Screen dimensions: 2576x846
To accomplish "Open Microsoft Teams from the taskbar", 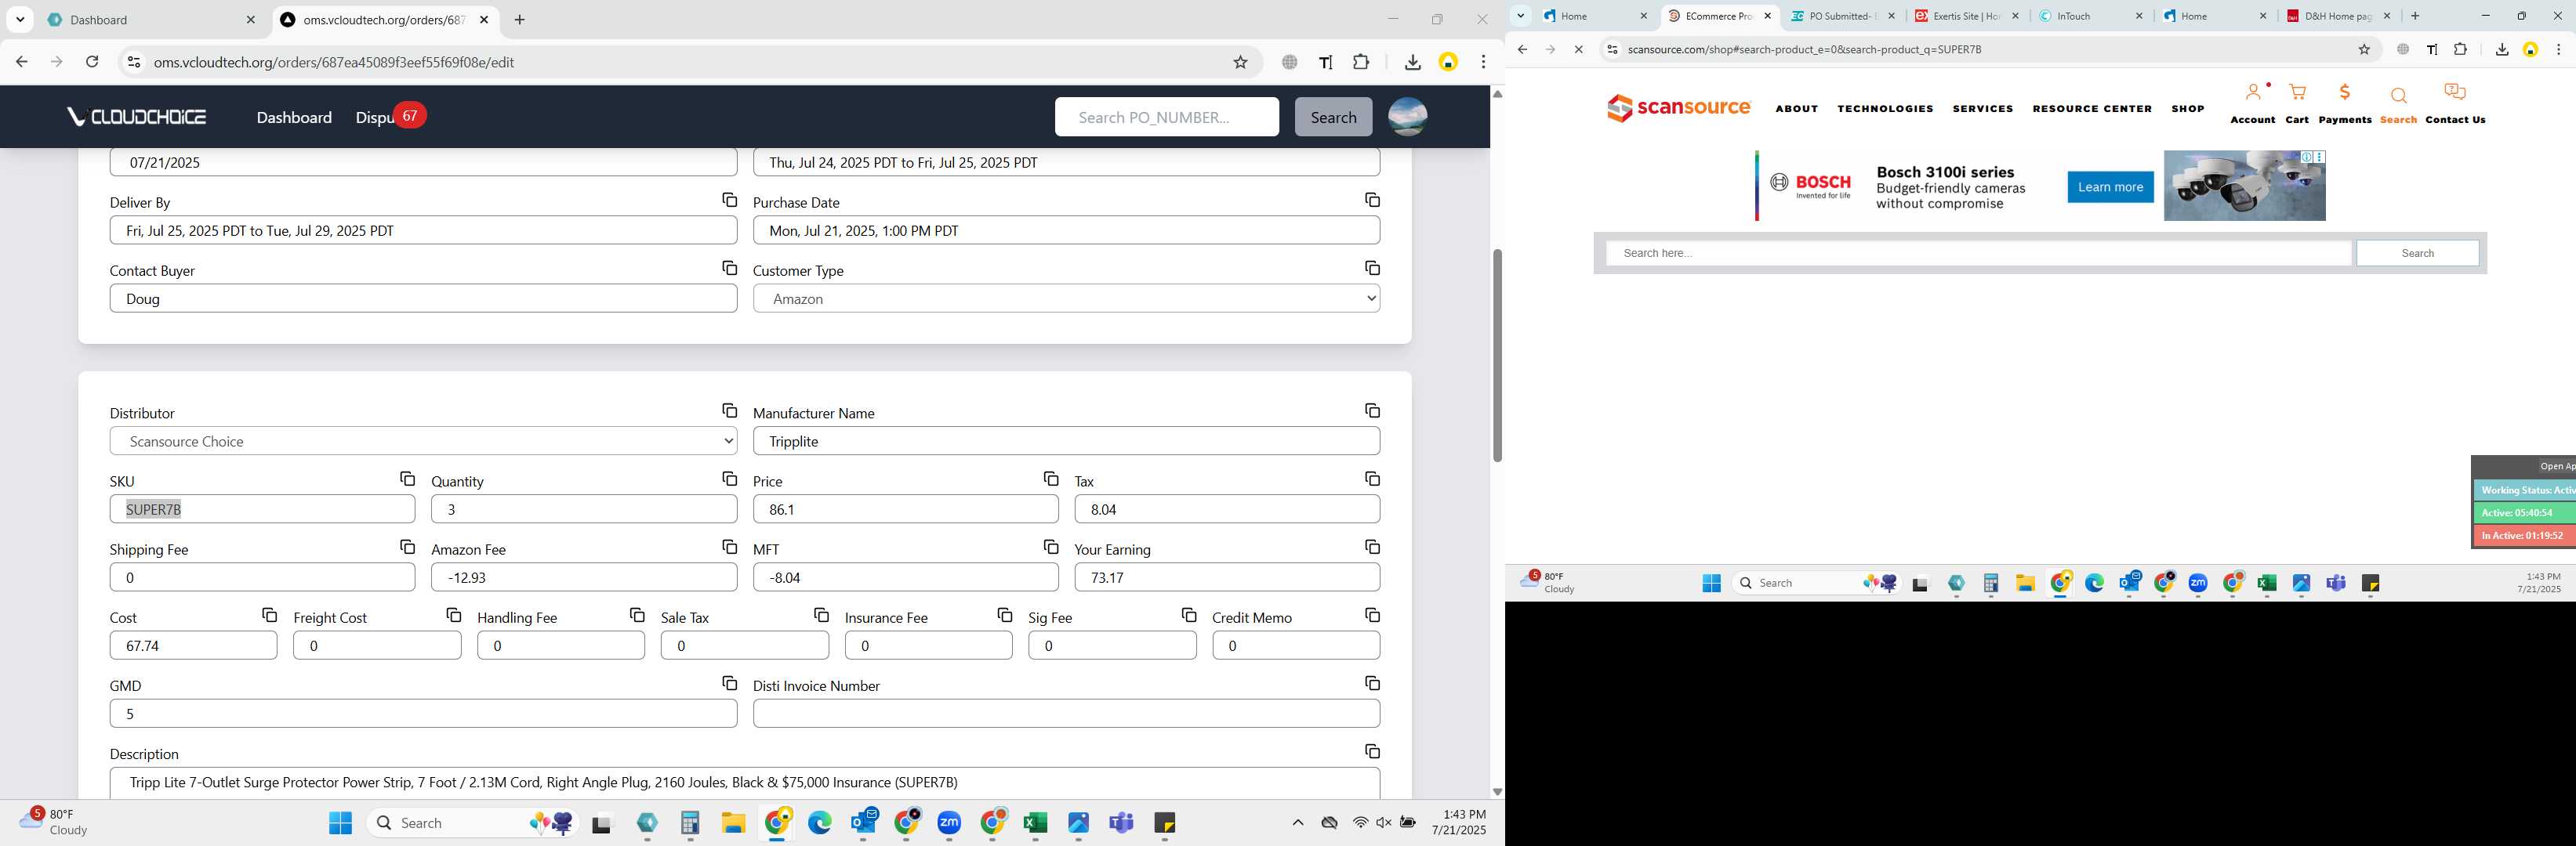I will tap(1121, 823).
